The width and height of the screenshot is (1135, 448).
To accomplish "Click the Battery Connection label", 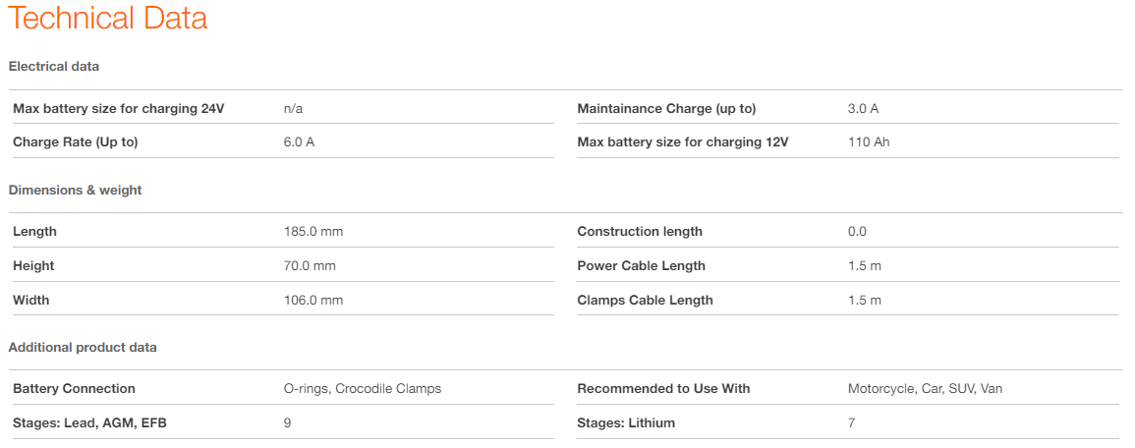I will [74, 389].
